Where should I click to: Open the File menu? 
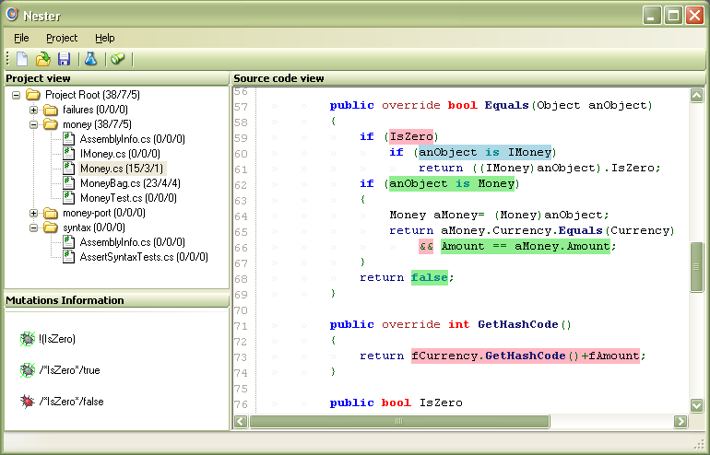[x=21, y=38]
